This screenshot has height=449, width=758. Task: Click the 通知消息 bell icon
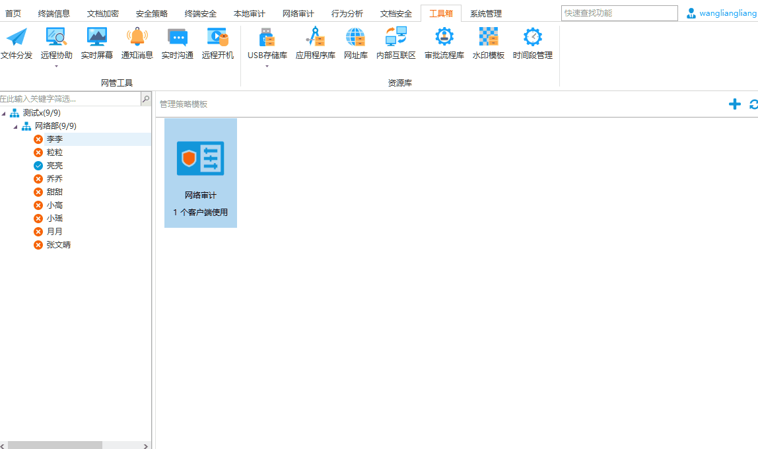coord(137,37)
